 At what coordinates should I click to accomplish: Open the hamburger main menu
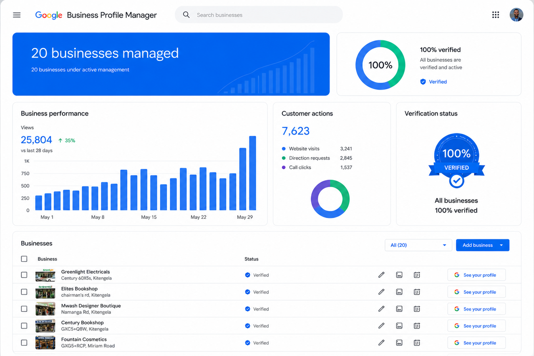click(x=17, y=15)
